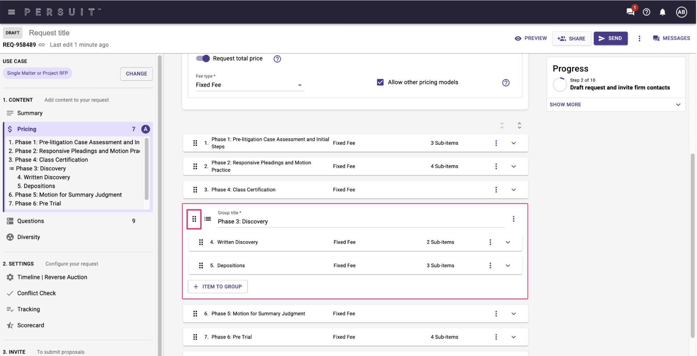Open the options menu for Phase 2 row

click(x=496, y=166)
